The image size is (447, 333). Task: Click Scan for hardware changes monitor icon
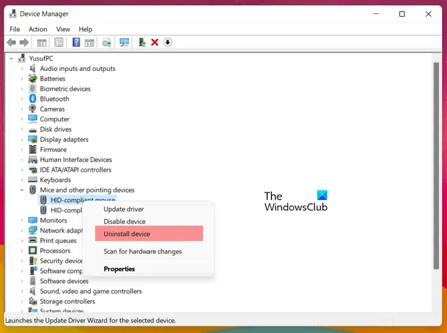click(x=125, y=43)
